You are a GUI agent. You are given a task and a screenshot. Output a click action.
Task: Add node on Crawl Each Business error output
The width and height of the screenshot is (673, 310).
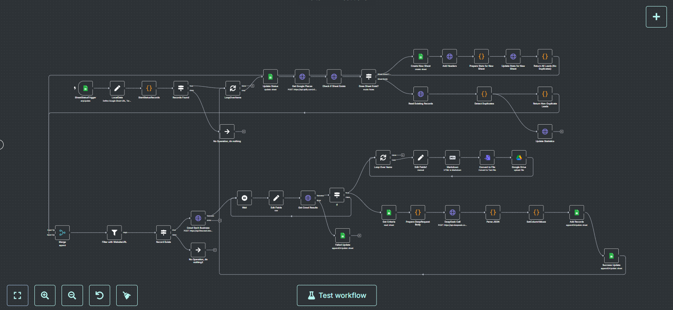(220, 221)
